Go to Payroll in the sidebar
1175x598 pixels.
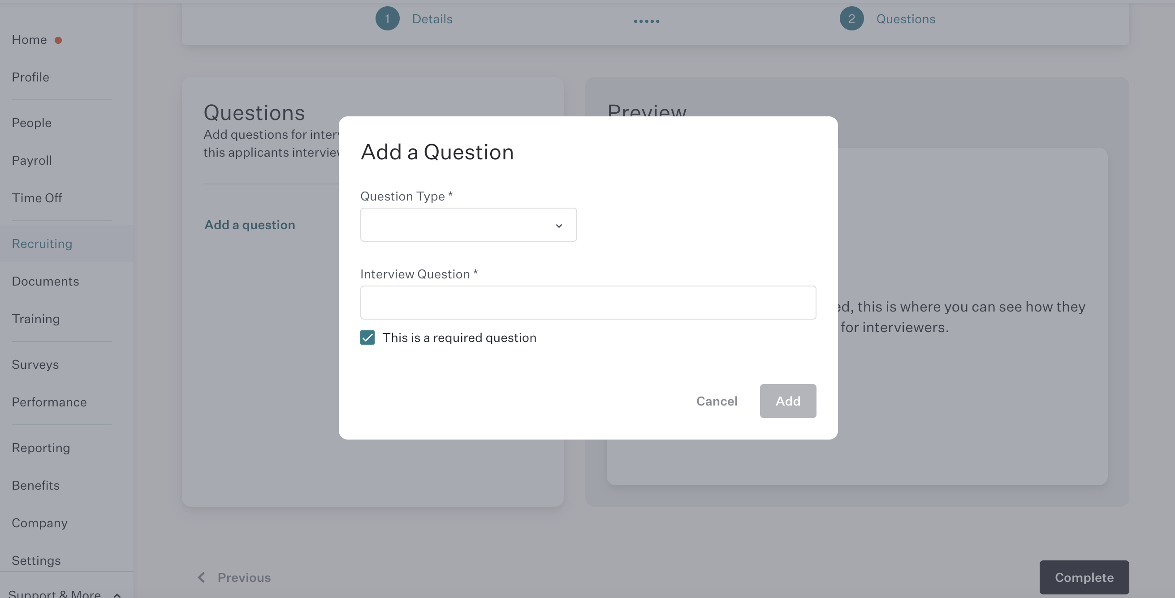coord(32,160)
